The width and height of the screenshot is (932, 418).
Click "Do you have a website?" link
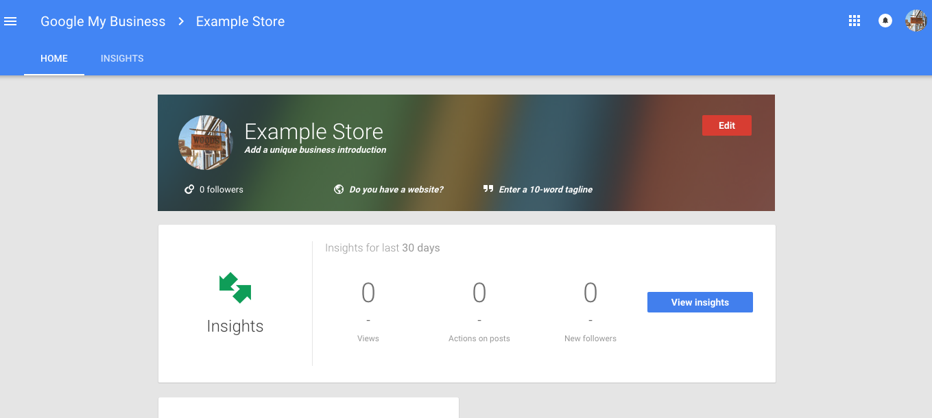point(396,190)
